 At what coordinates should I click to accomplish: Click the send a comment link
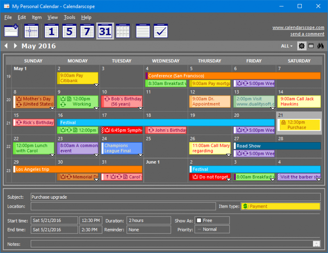tap(307, 34)
